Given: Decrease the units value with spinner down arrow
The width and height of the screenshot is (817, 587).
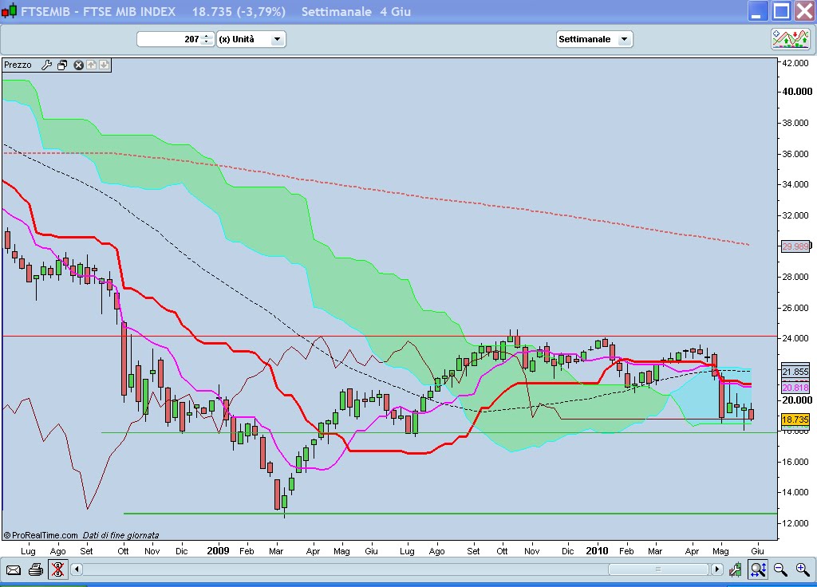Looking at the screenshot, I should [x=207, y=42].
